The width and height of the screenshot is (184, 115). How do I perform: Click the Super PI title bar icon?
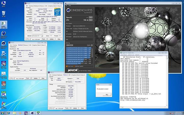tap(121, 53)
